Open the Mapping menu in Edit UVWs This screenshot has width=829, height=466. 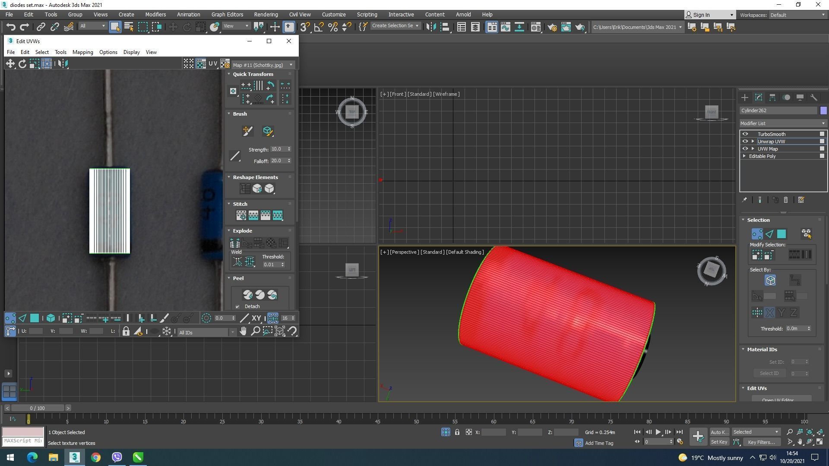pyautogui.click(x=82, y=52)
